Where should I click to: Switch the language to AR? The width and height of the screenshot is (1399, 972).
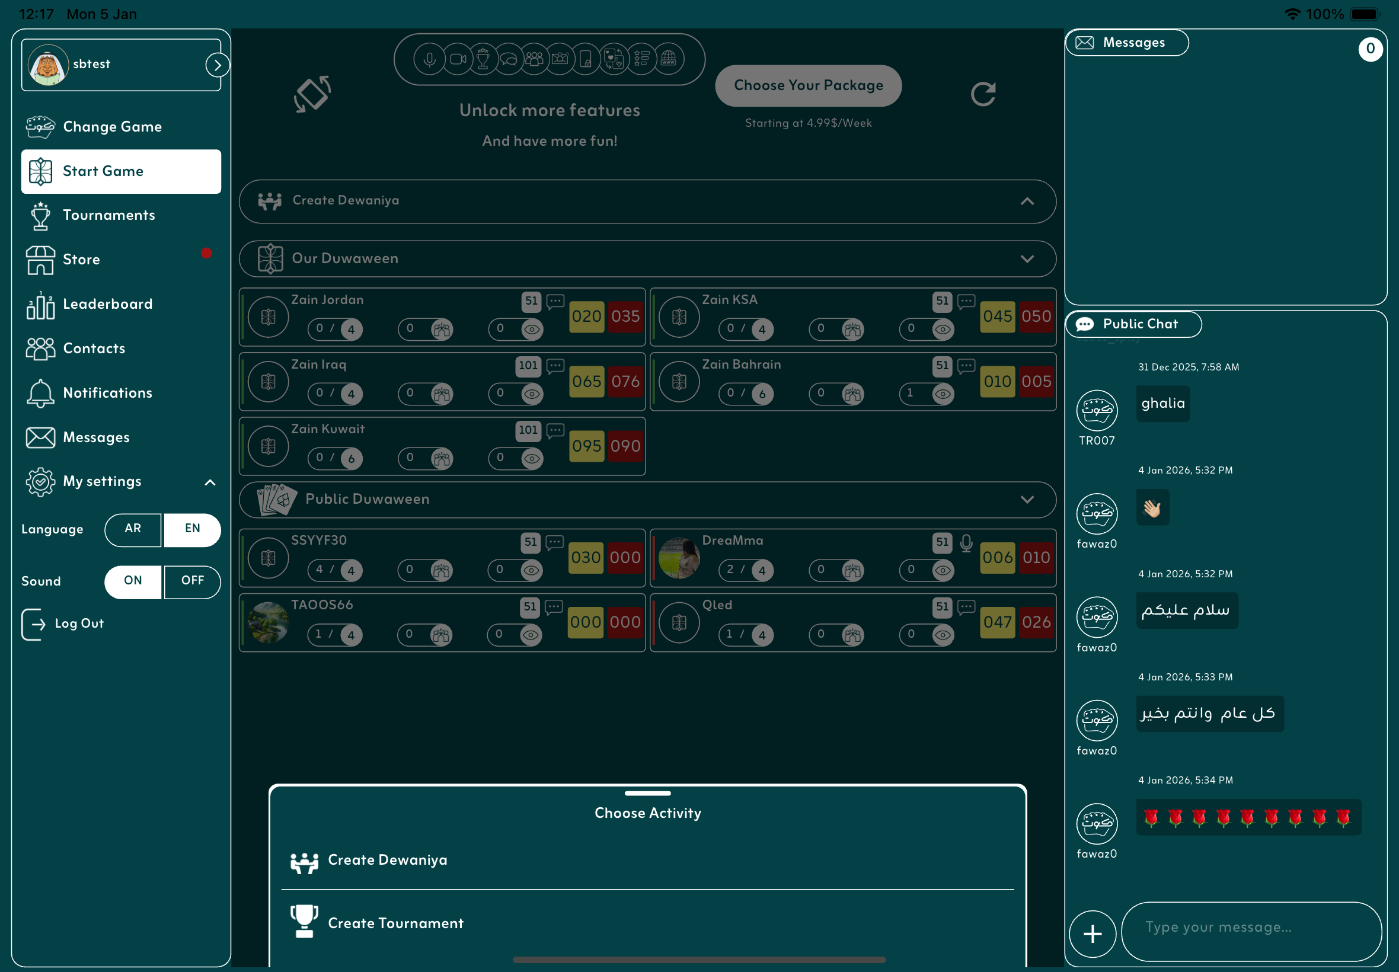click(x=133, y=529)
